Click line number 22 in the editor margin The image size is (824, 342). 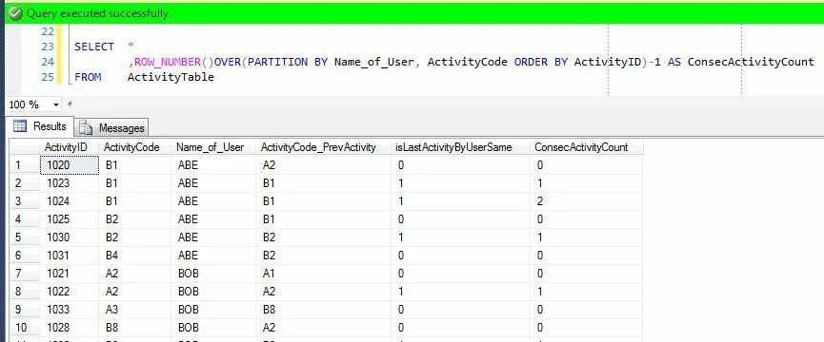click(48, 31)
